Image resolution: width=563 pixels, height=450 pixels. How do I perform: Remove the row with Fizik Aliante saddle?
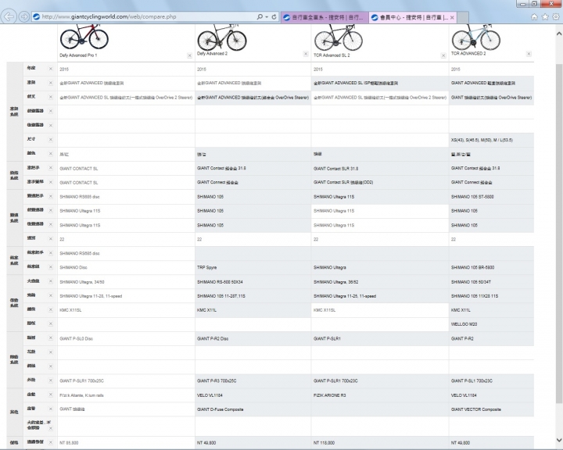point(51,395)
